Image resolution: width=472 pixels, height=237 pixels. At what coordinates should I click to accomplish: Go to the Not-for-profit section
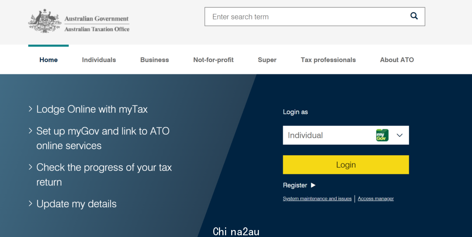pyautogui.click(x=213, y=60)
